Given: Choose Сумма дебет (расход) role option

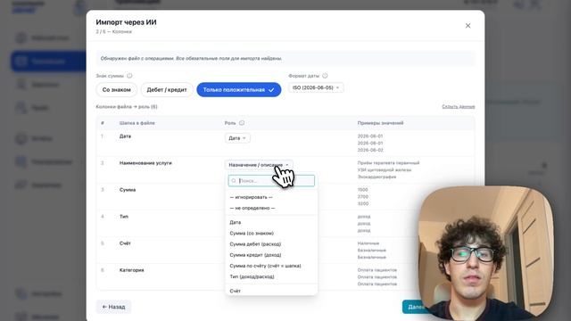Looking at the screenshot, I should [255, 244].
